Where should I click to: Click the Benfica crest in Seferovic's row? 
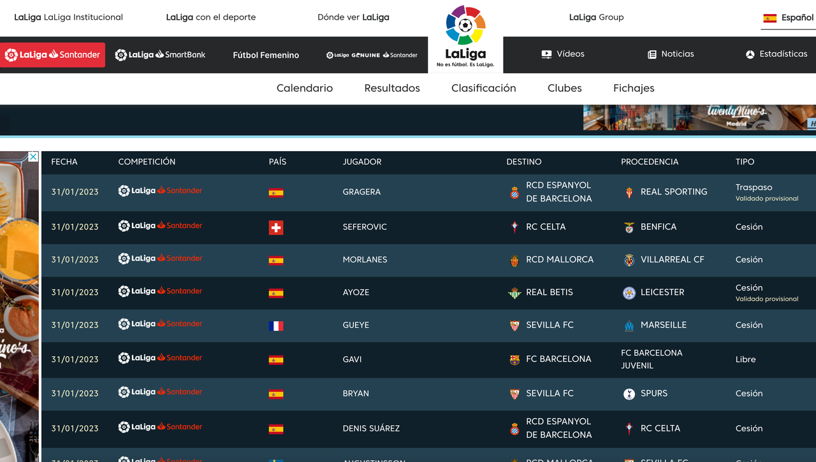(629, 226)
